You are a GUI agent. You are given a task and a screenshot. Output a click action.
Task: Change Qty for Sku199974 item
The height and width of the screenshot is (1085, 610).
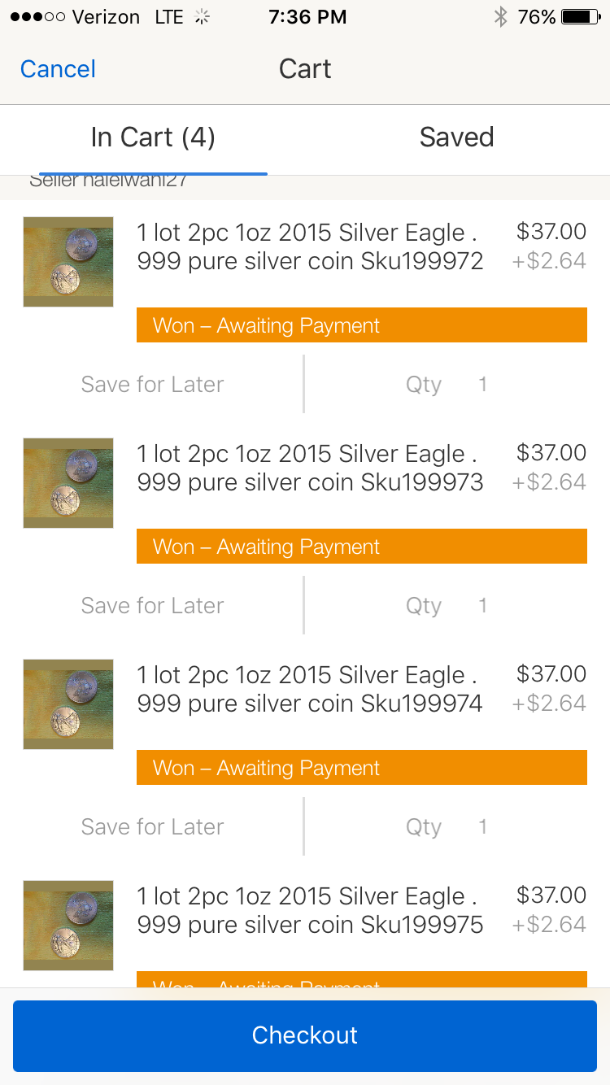(x=447, y=827)
